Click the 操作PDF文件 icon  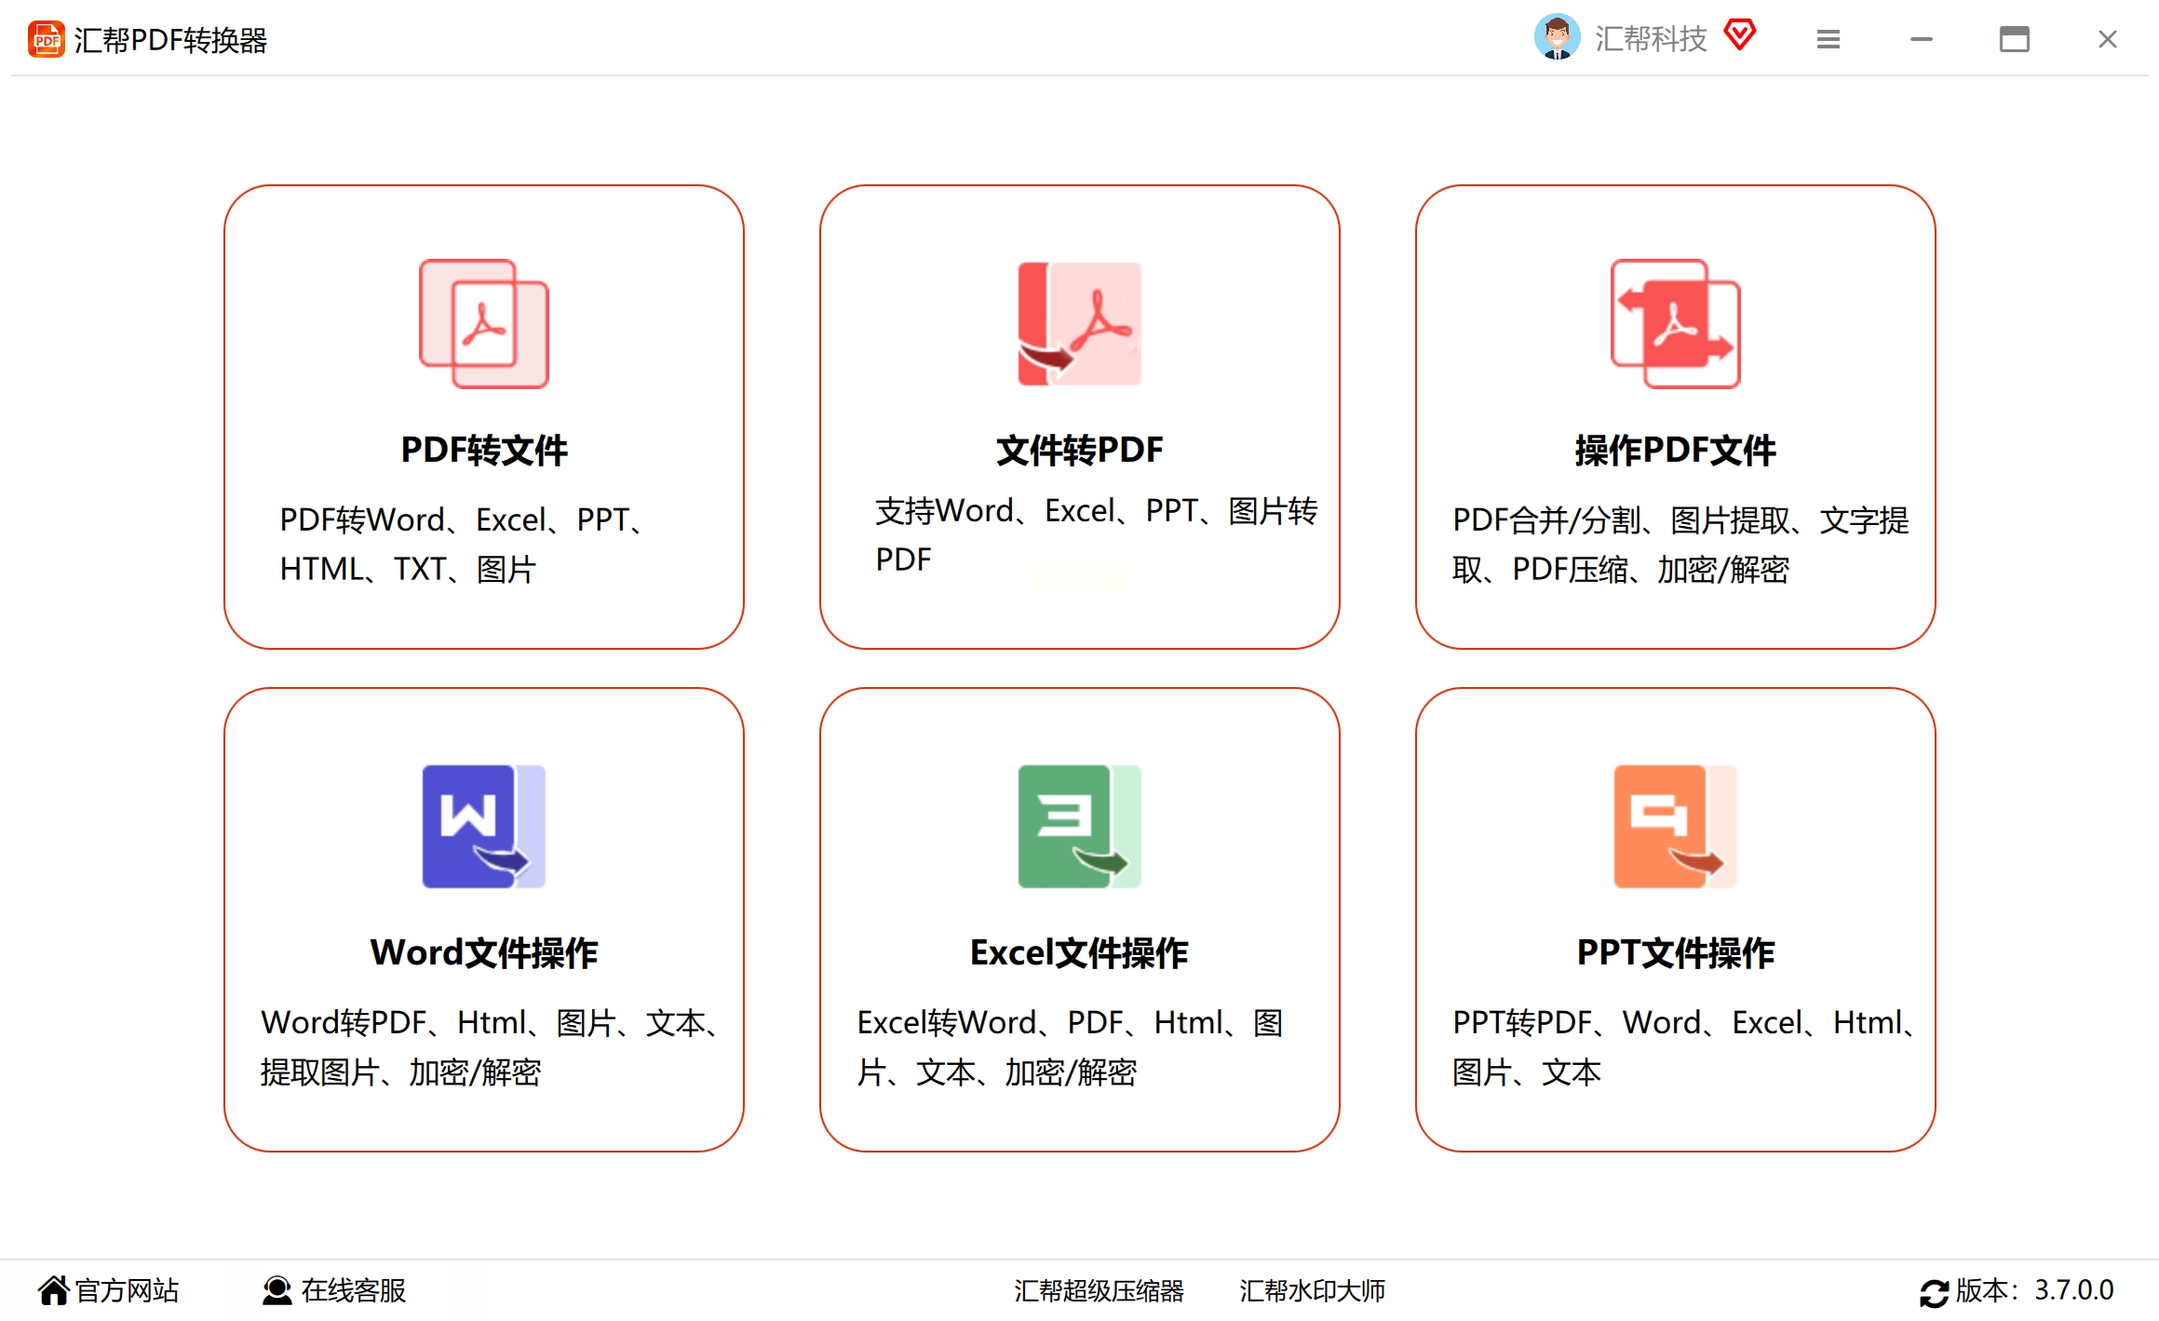pos(1675,323)
